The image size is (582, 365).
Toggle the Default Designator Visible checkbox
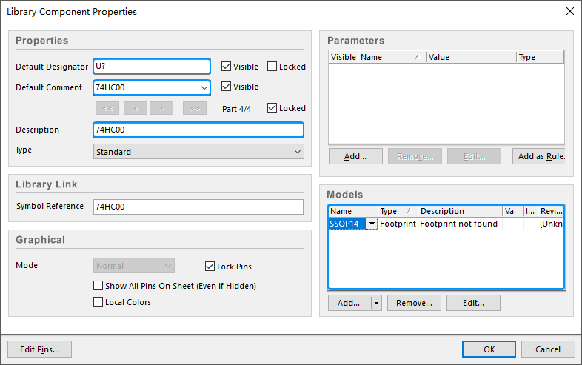point(226,67)
